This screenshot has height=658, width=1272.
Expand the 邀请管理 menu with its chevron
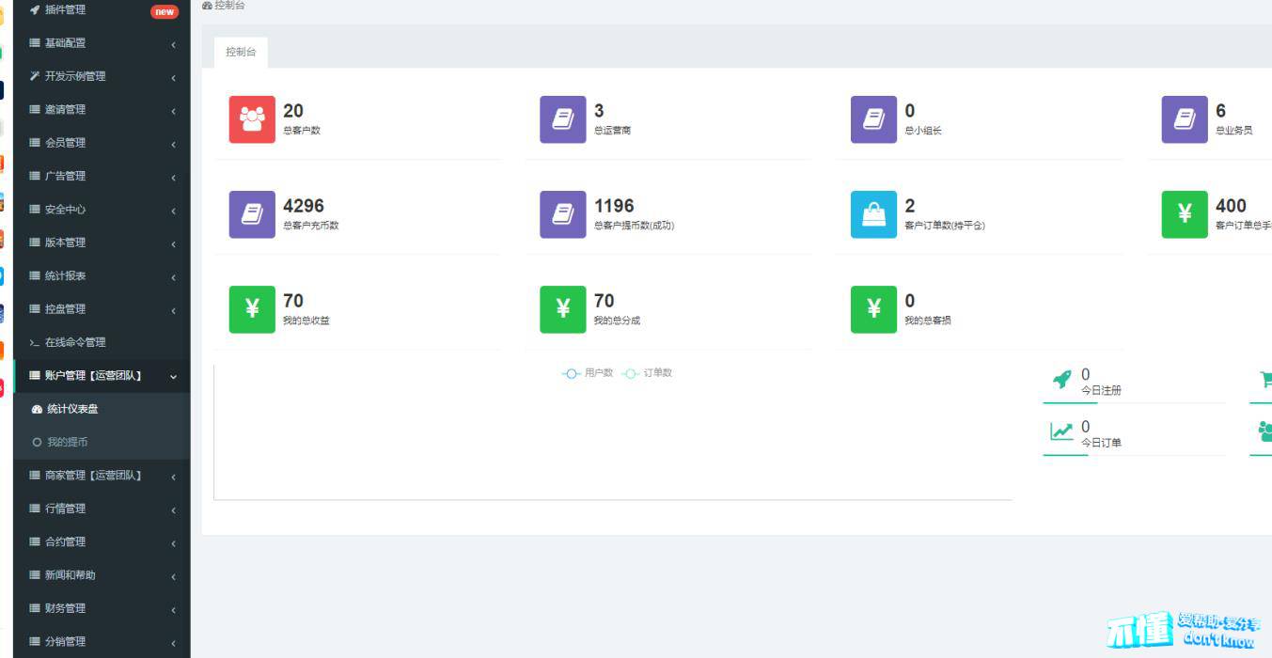pyautogui.click(x=174, y=112)
